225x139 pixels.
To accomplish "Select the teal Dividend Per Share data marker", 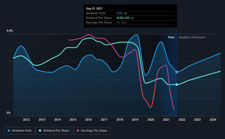I will 177,85.
